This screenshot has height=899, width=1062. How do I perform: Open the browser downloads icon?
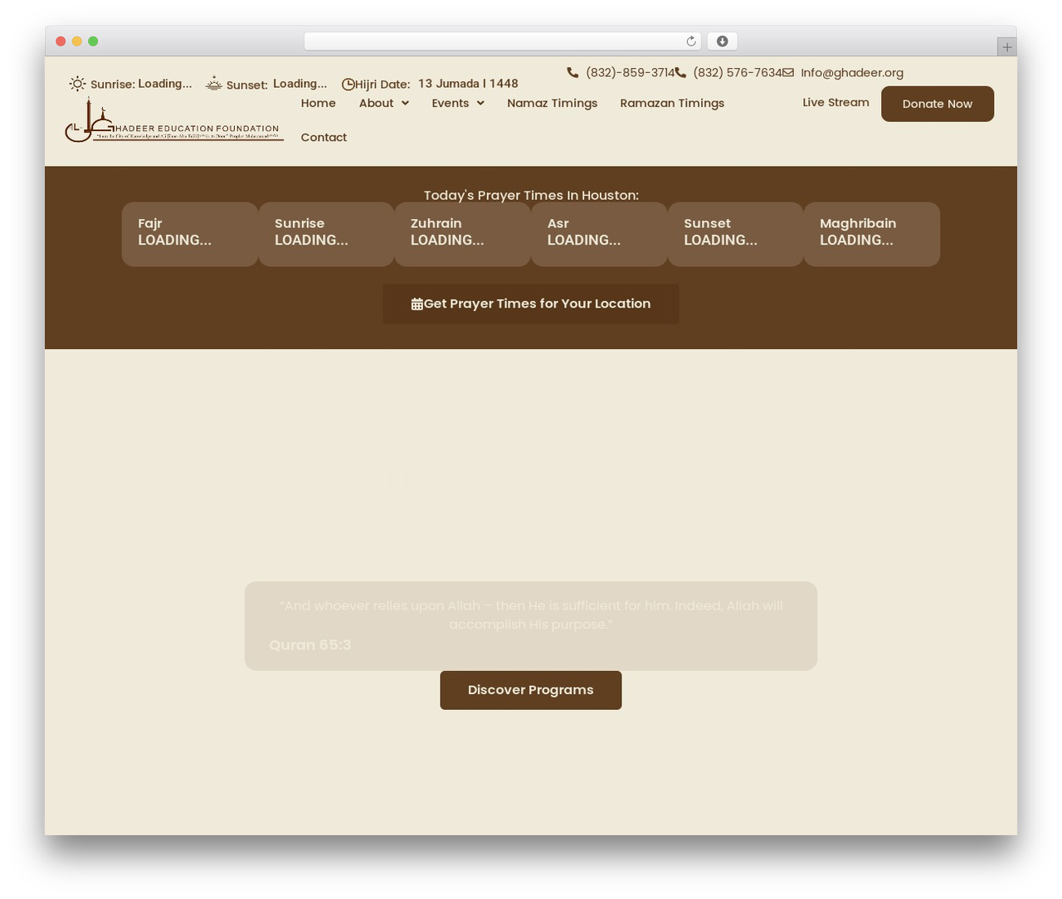(723, 41)
